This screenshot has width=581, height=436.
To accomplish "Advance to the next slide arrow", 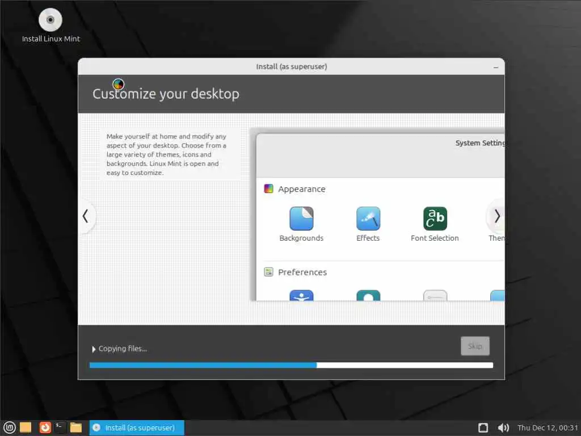I will (x=497, y=216).
